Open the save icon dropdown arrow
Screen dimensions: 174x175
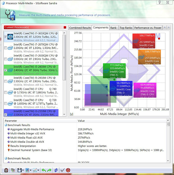(x=23, y=170)
